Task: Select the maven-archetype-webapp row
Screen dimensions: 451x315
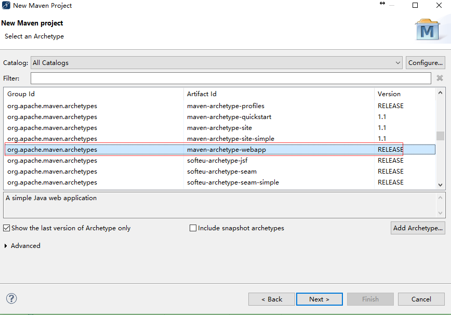Action: [220, 150]
